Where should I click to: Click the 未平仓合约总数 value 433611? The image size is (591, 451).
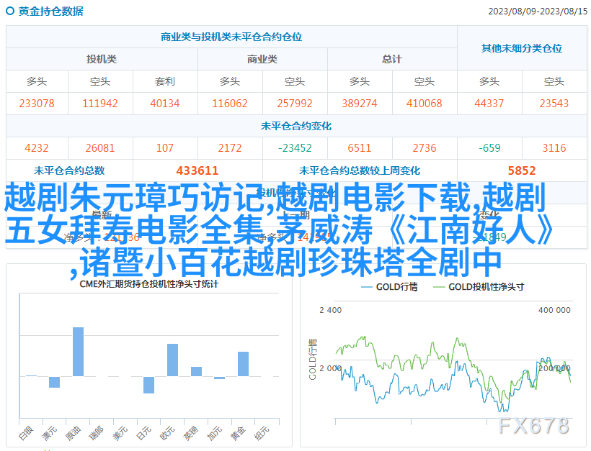(197, 170)
